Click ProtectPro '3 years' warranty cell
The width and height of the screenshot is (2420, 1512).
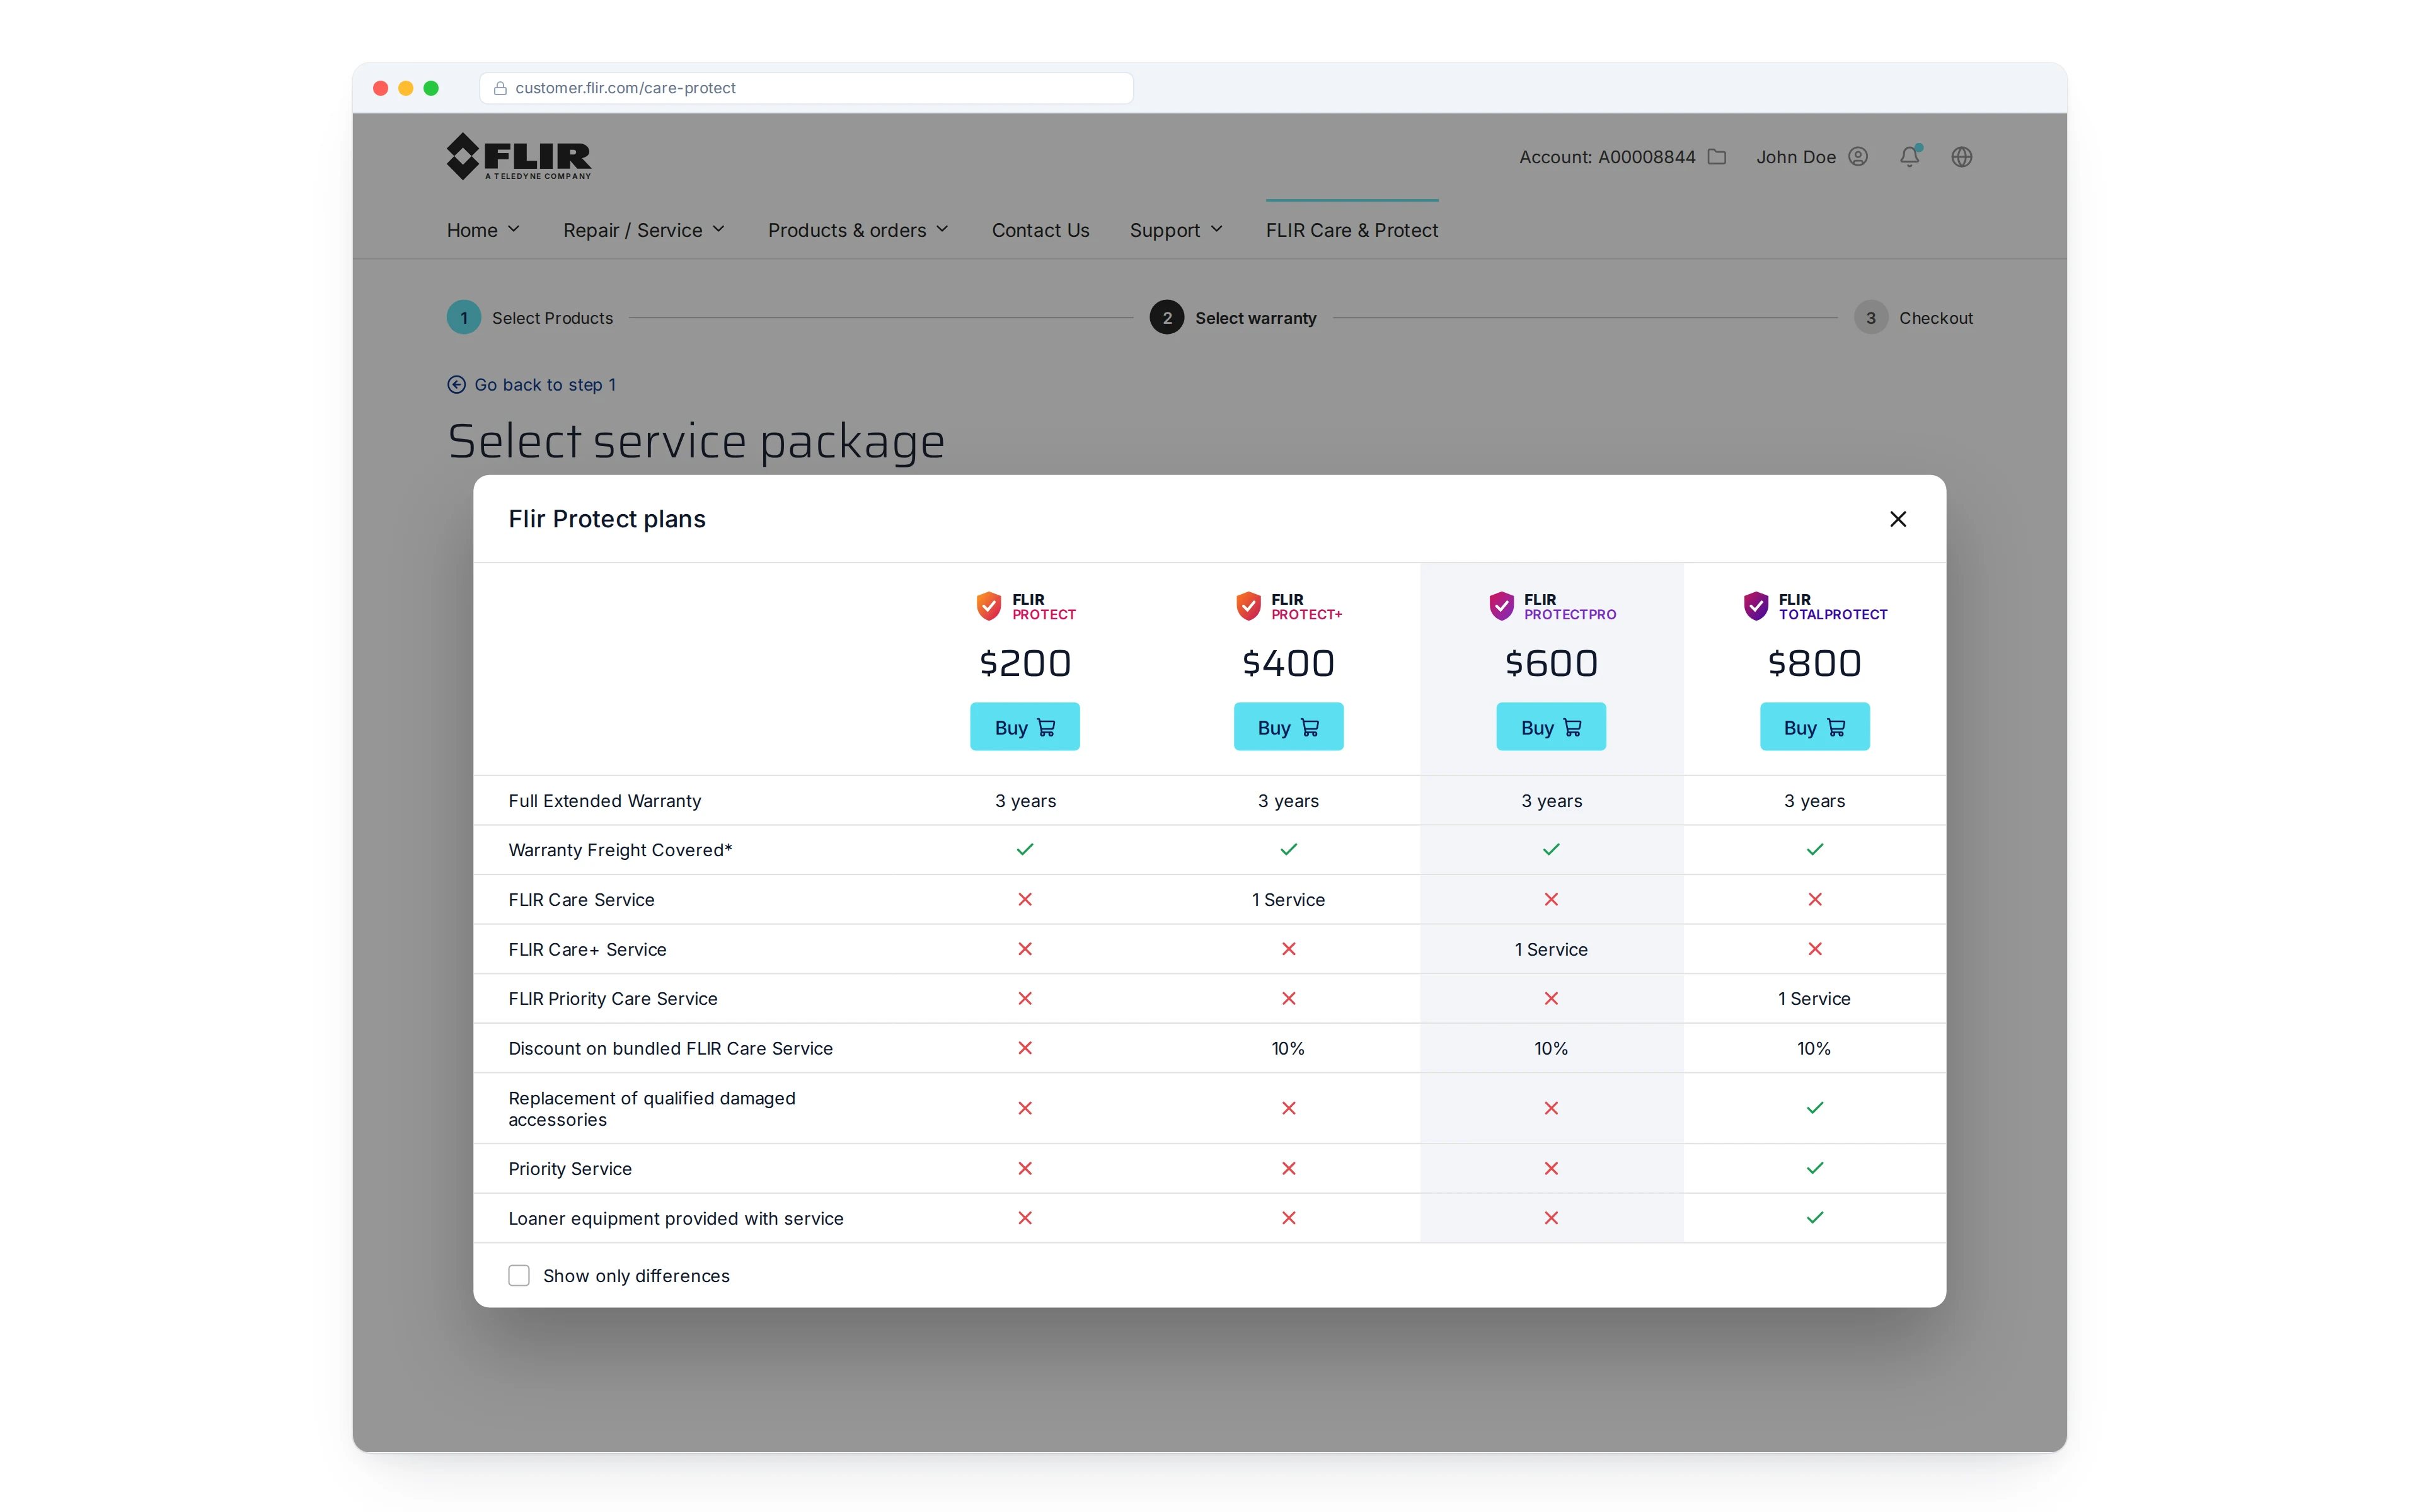[1551, 801]
